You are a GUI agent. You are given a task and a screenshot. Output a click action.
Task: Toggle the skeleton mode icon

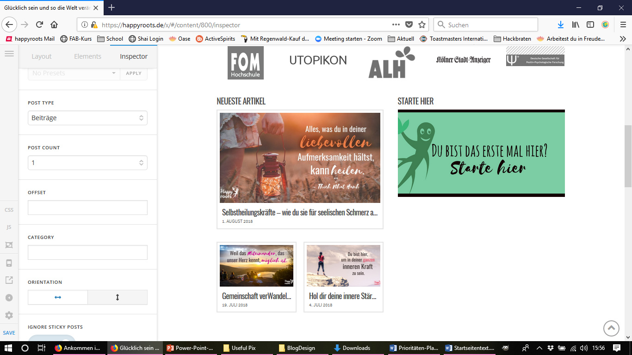pyautogui.click(x=9, y=245)
